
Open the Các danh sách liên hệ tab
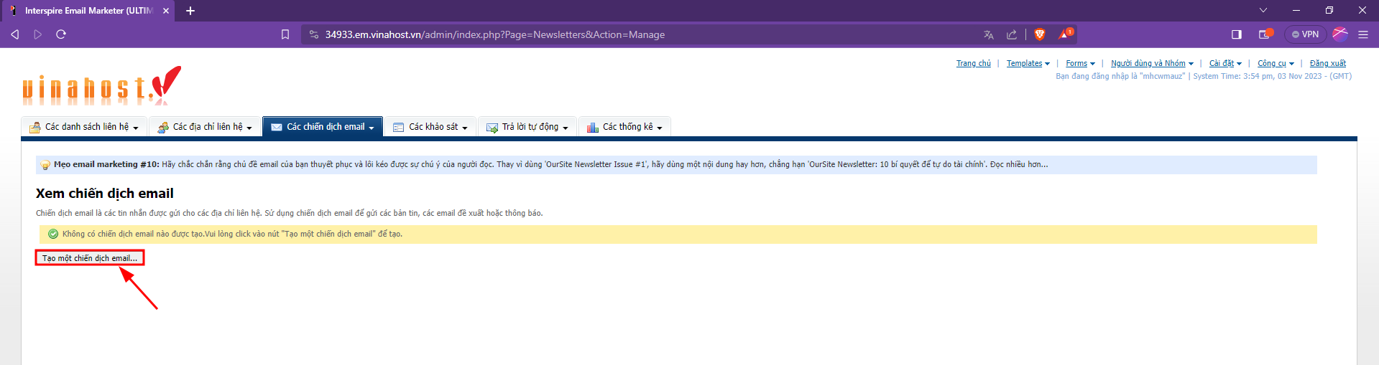85,127
